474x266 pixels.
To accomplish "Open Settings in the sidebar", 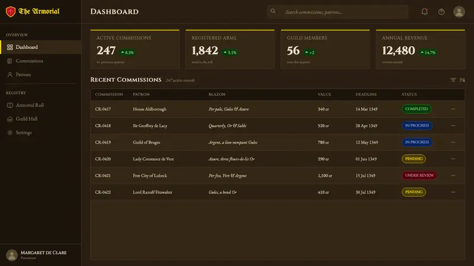I will click(40, 132).
